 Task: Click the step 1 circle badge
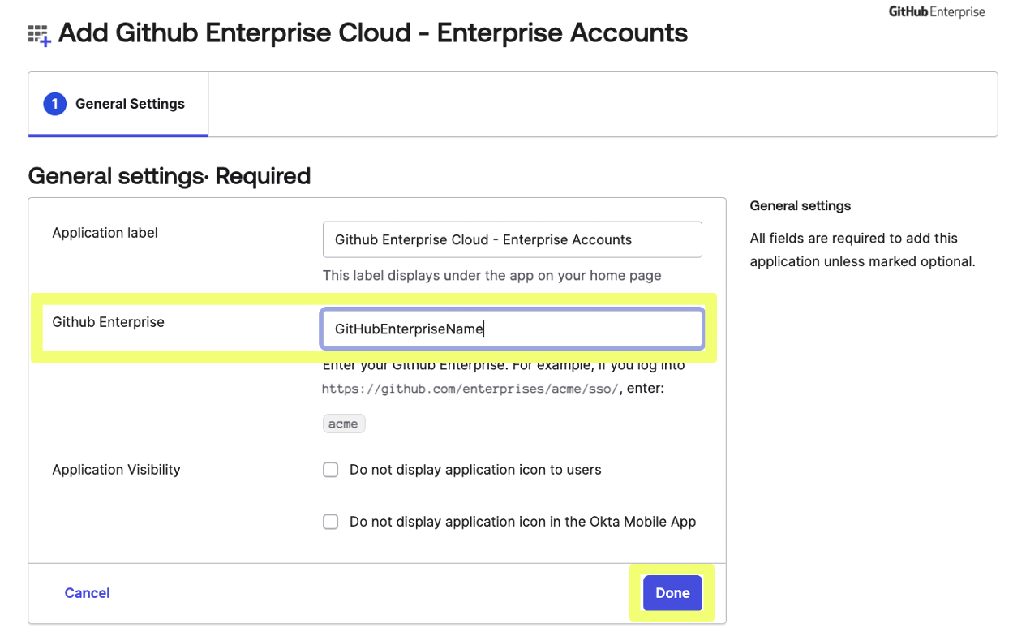[x=54, y=104]
